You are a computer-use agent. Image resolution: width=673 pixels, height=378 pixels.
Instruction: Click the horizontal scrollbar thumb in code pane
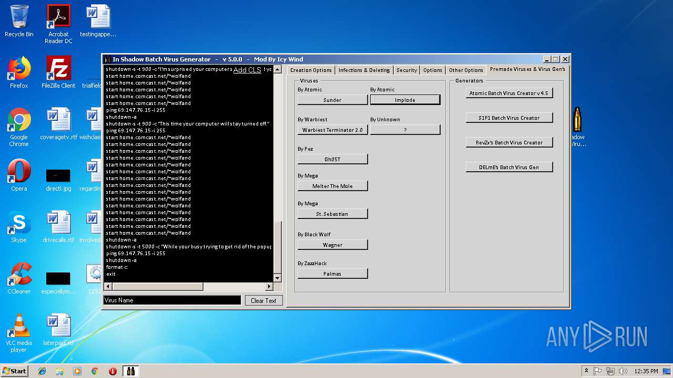point(158,287)
